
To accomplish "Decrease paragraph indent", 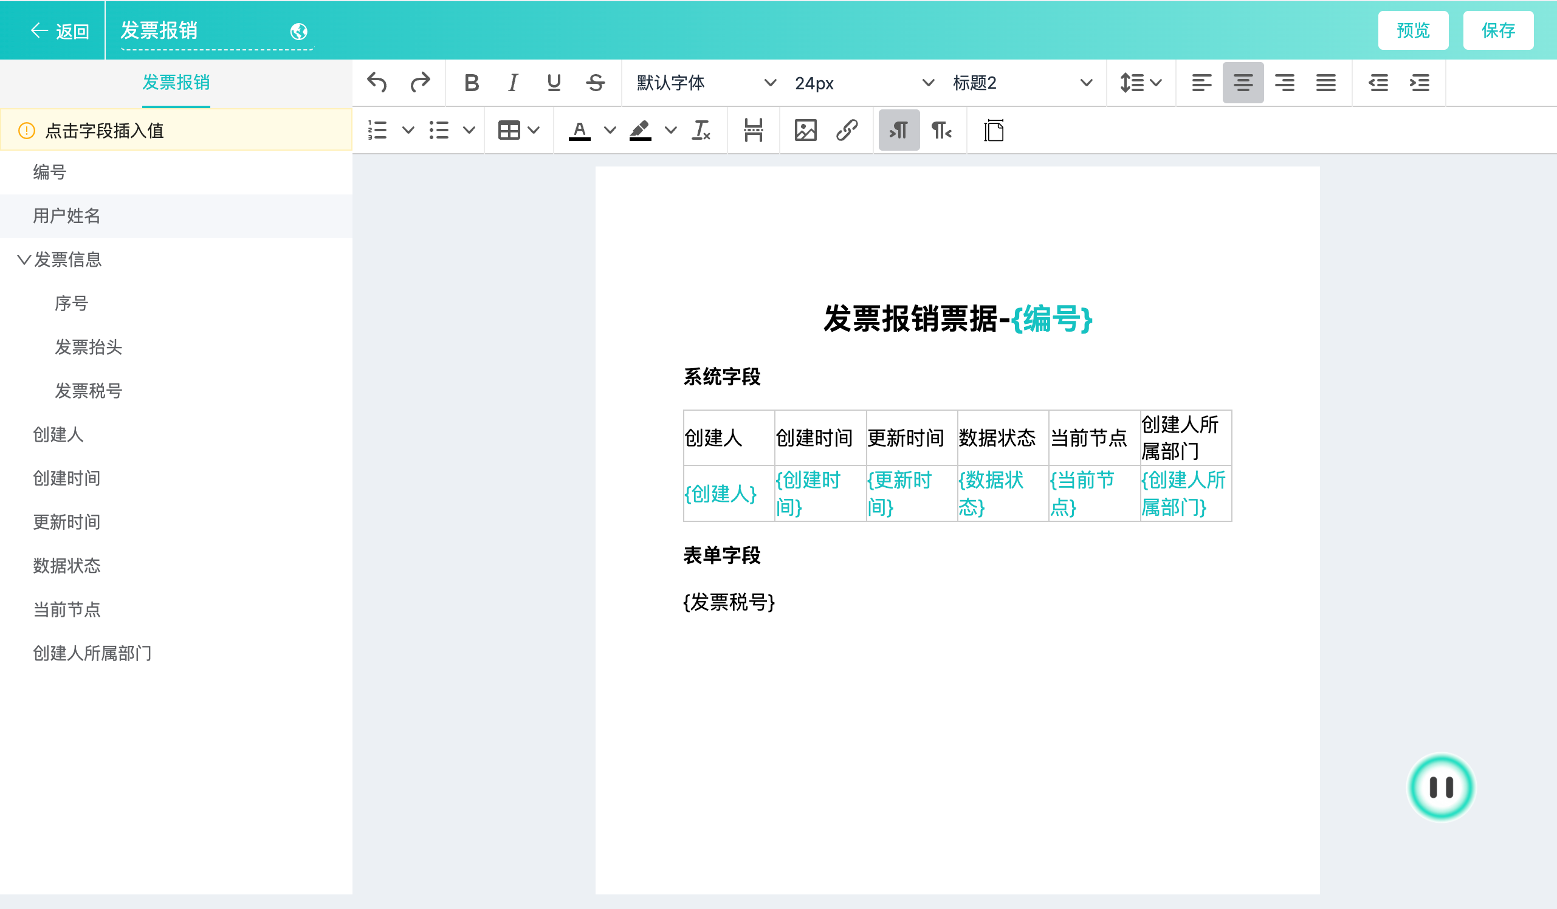I will pyautogui.click(x=1378, y=82).
